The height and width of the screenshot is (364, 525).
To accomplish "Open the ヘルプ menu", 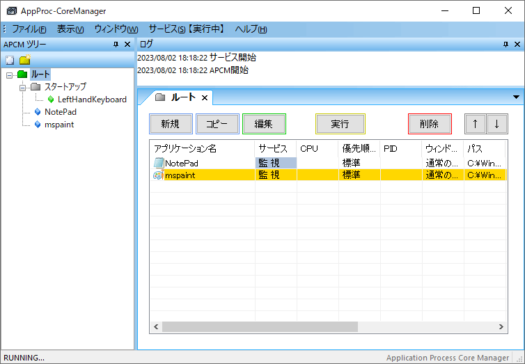I will [x=251, y=29].
